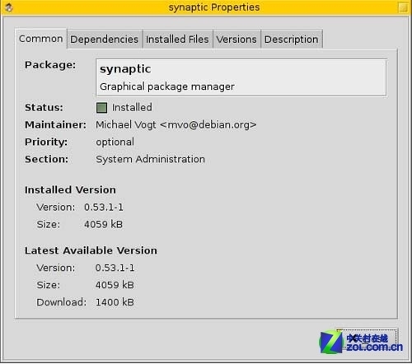Click installed size value 4059 kB
Image resolution: width=412 pixels, height=364 pixels.
click(x=103, y=225)
